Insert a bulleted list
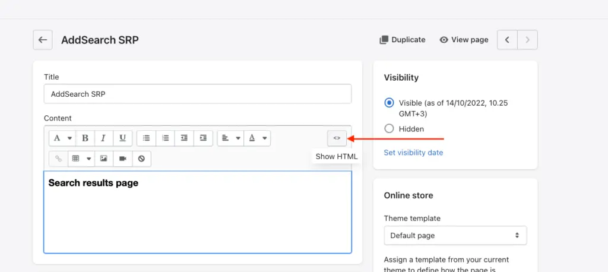Screen dimensions: 608x272 147,138
